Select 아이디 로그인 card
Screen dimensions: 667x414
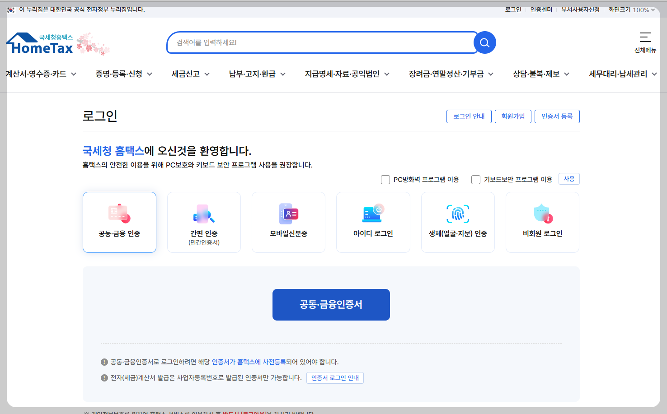(373, 222)
